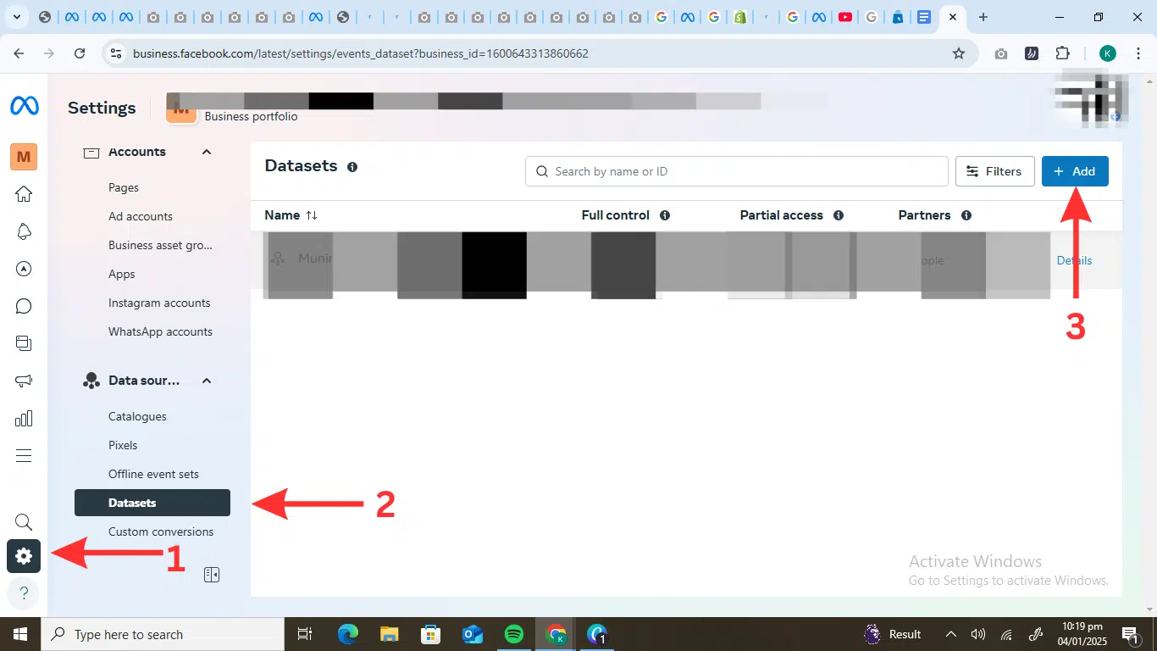The image size is (1157, 651).
Task: Open File Explorer from taskbar
Action: pos(389,634)
